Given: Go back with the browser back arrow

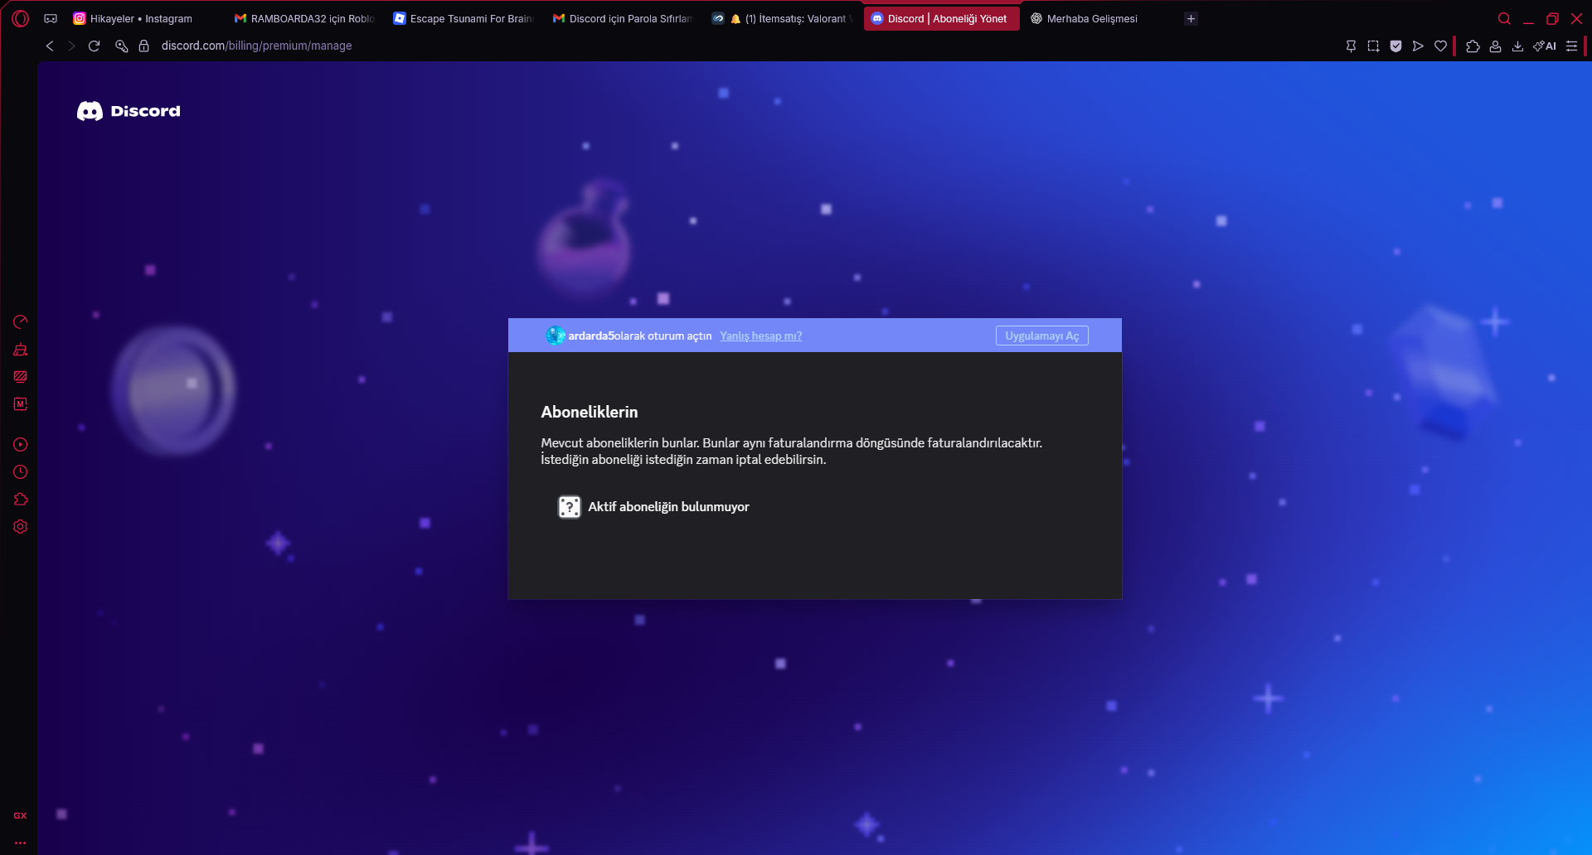Looking at the screenshot, I should point(50,46).
